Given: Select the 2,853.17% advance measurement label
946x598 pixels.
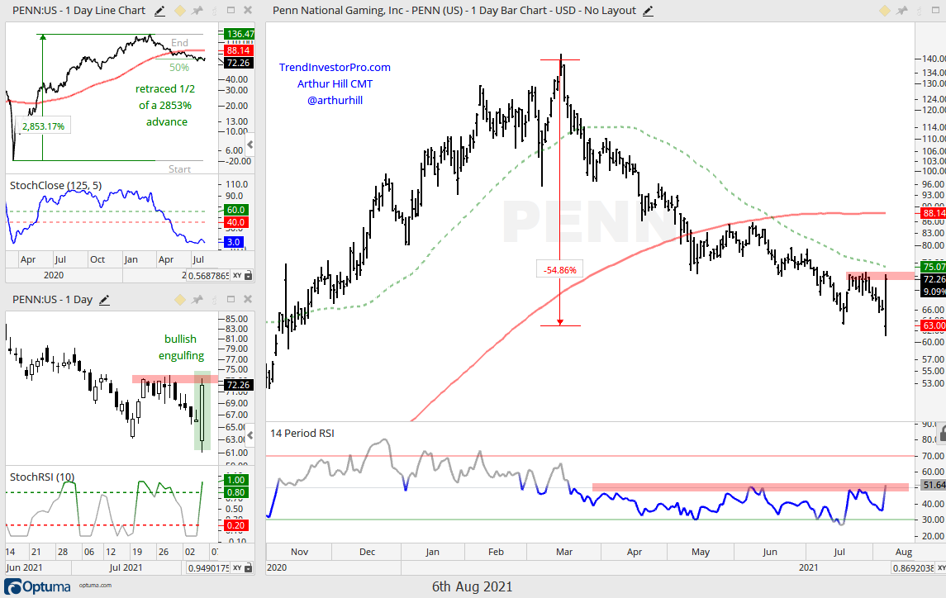Looking at the screenshot, I should tap(43, 126).
